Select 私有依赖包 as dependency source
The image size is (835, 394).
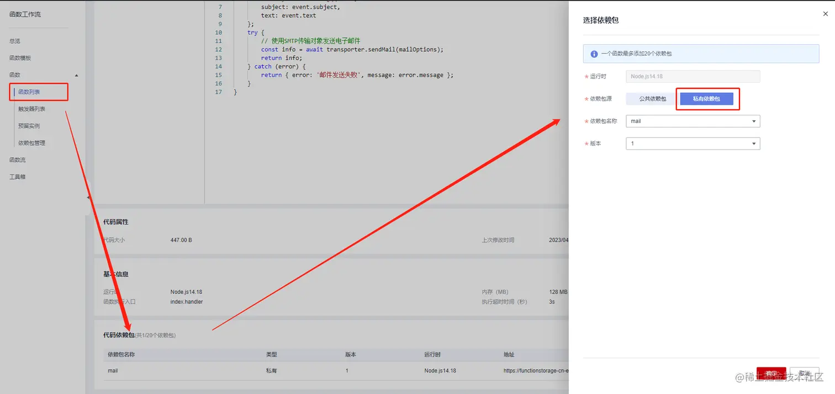(x=706, y=99)
